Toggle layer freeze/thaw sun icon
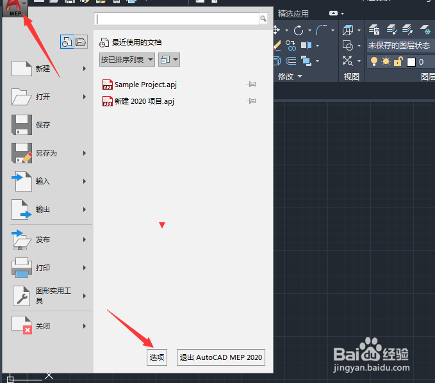Screen dimensions: 435x383 tap(386, 61)
